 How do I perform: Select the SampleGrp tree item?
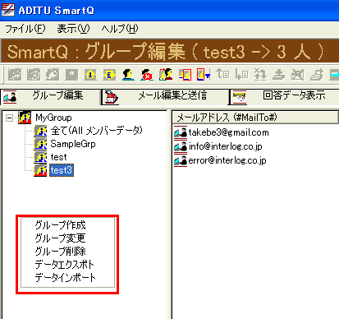point(73,144)
